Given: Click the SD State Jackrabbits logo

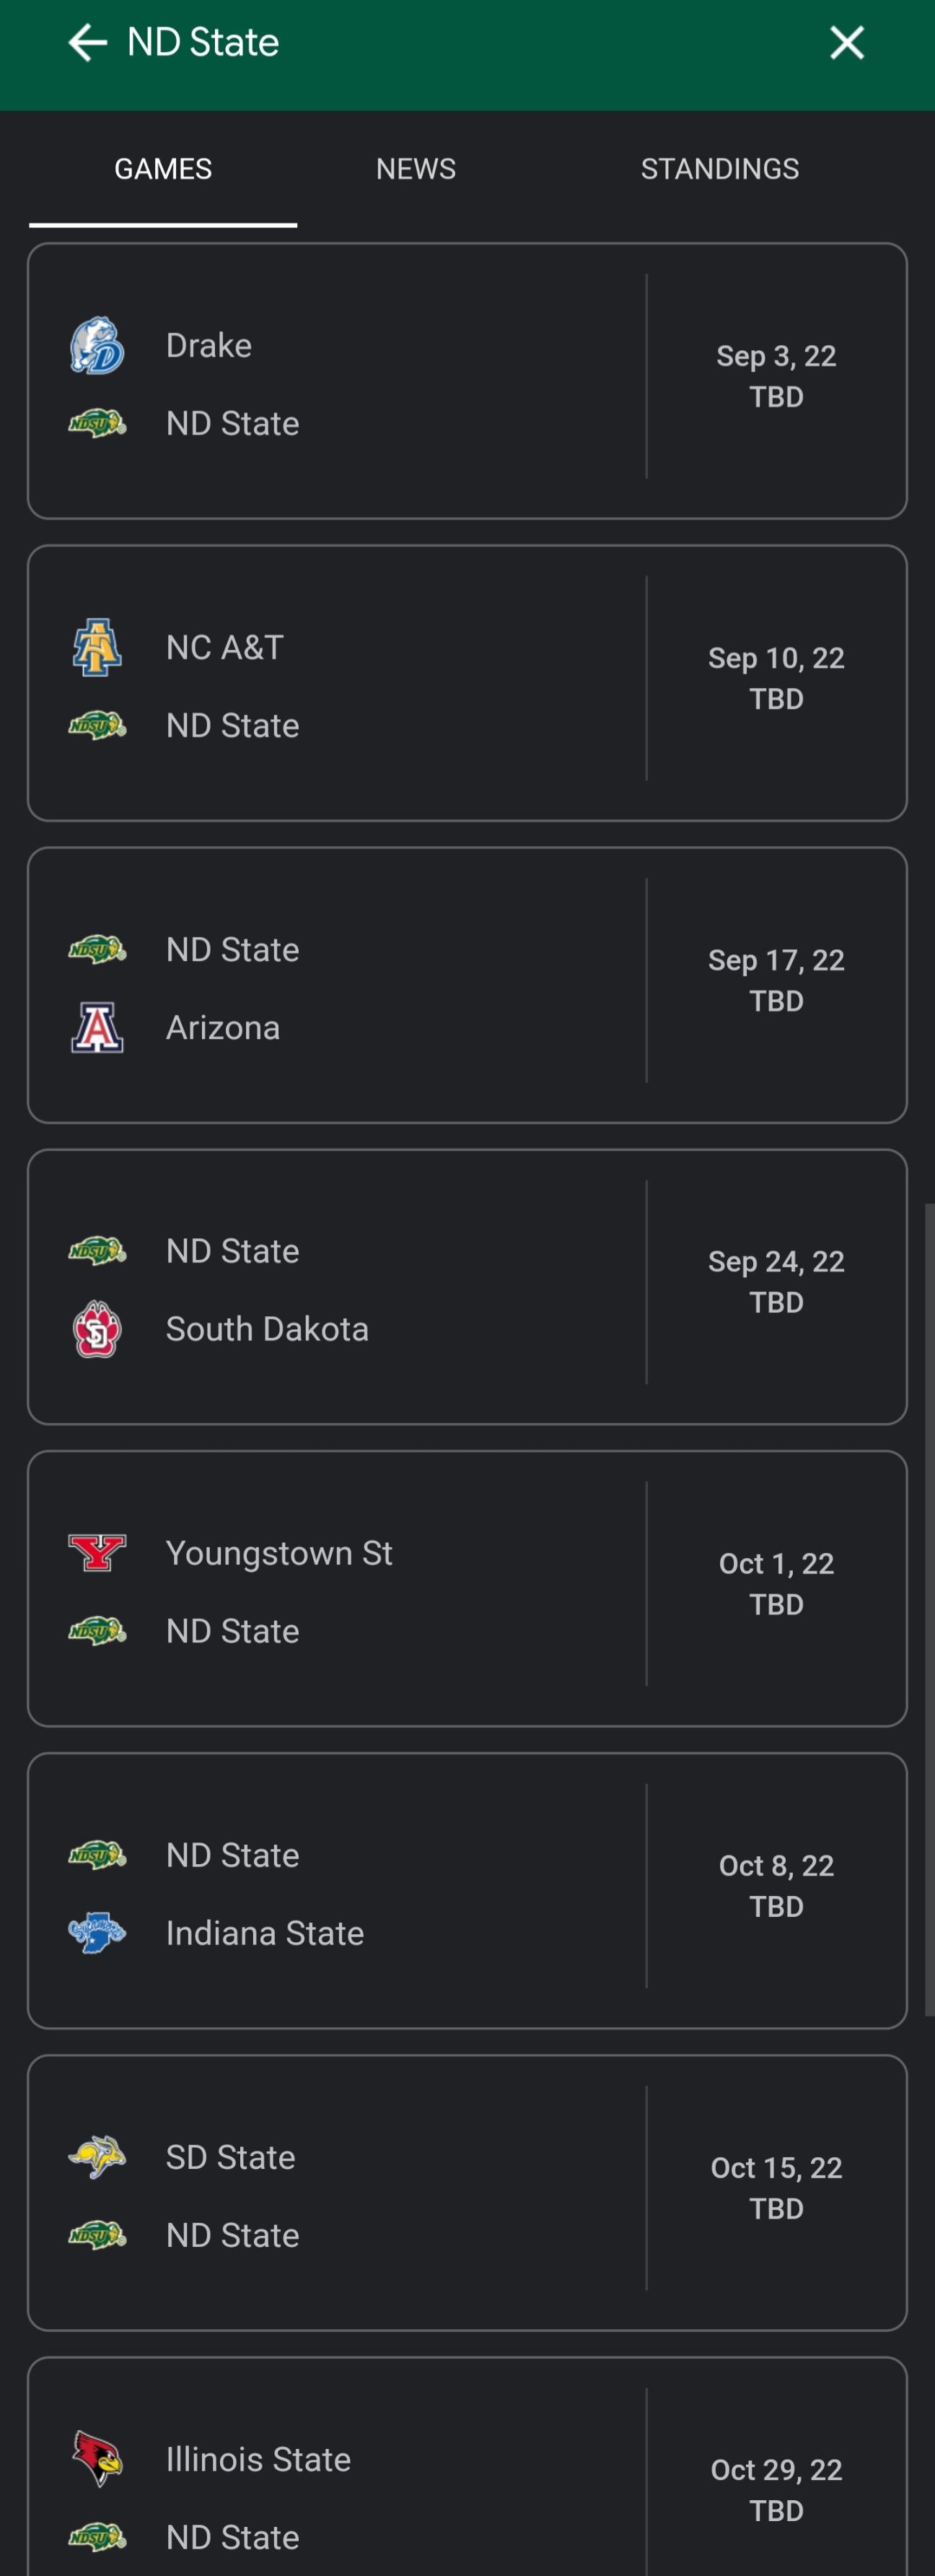Looking at the screenshot, I should tap(97, 2157).
